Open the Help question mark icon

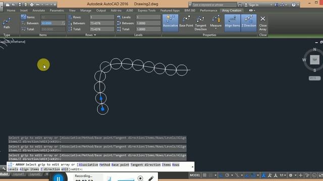click(x=294, y=5)
